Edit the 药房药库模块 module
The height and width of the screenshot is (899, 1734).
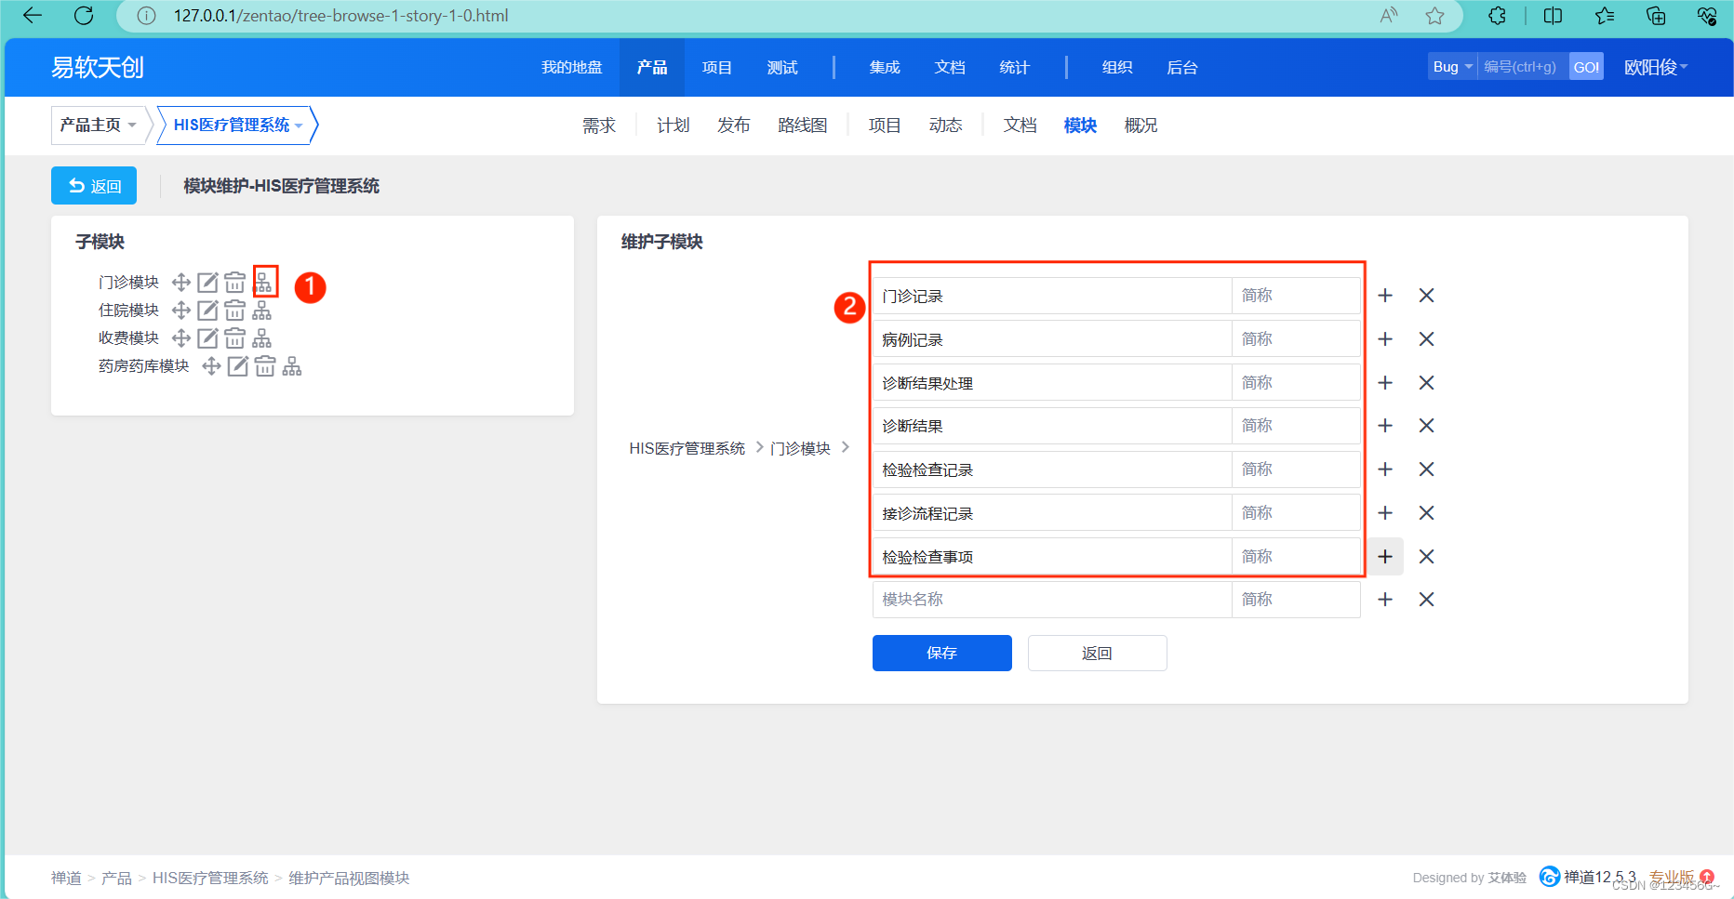click(x=238, y=366)
